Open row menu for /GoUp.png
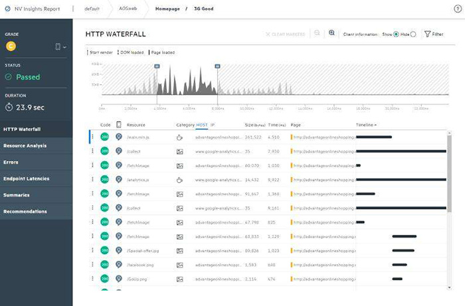This screenshot has height=306, width=465. click(92, 279)
